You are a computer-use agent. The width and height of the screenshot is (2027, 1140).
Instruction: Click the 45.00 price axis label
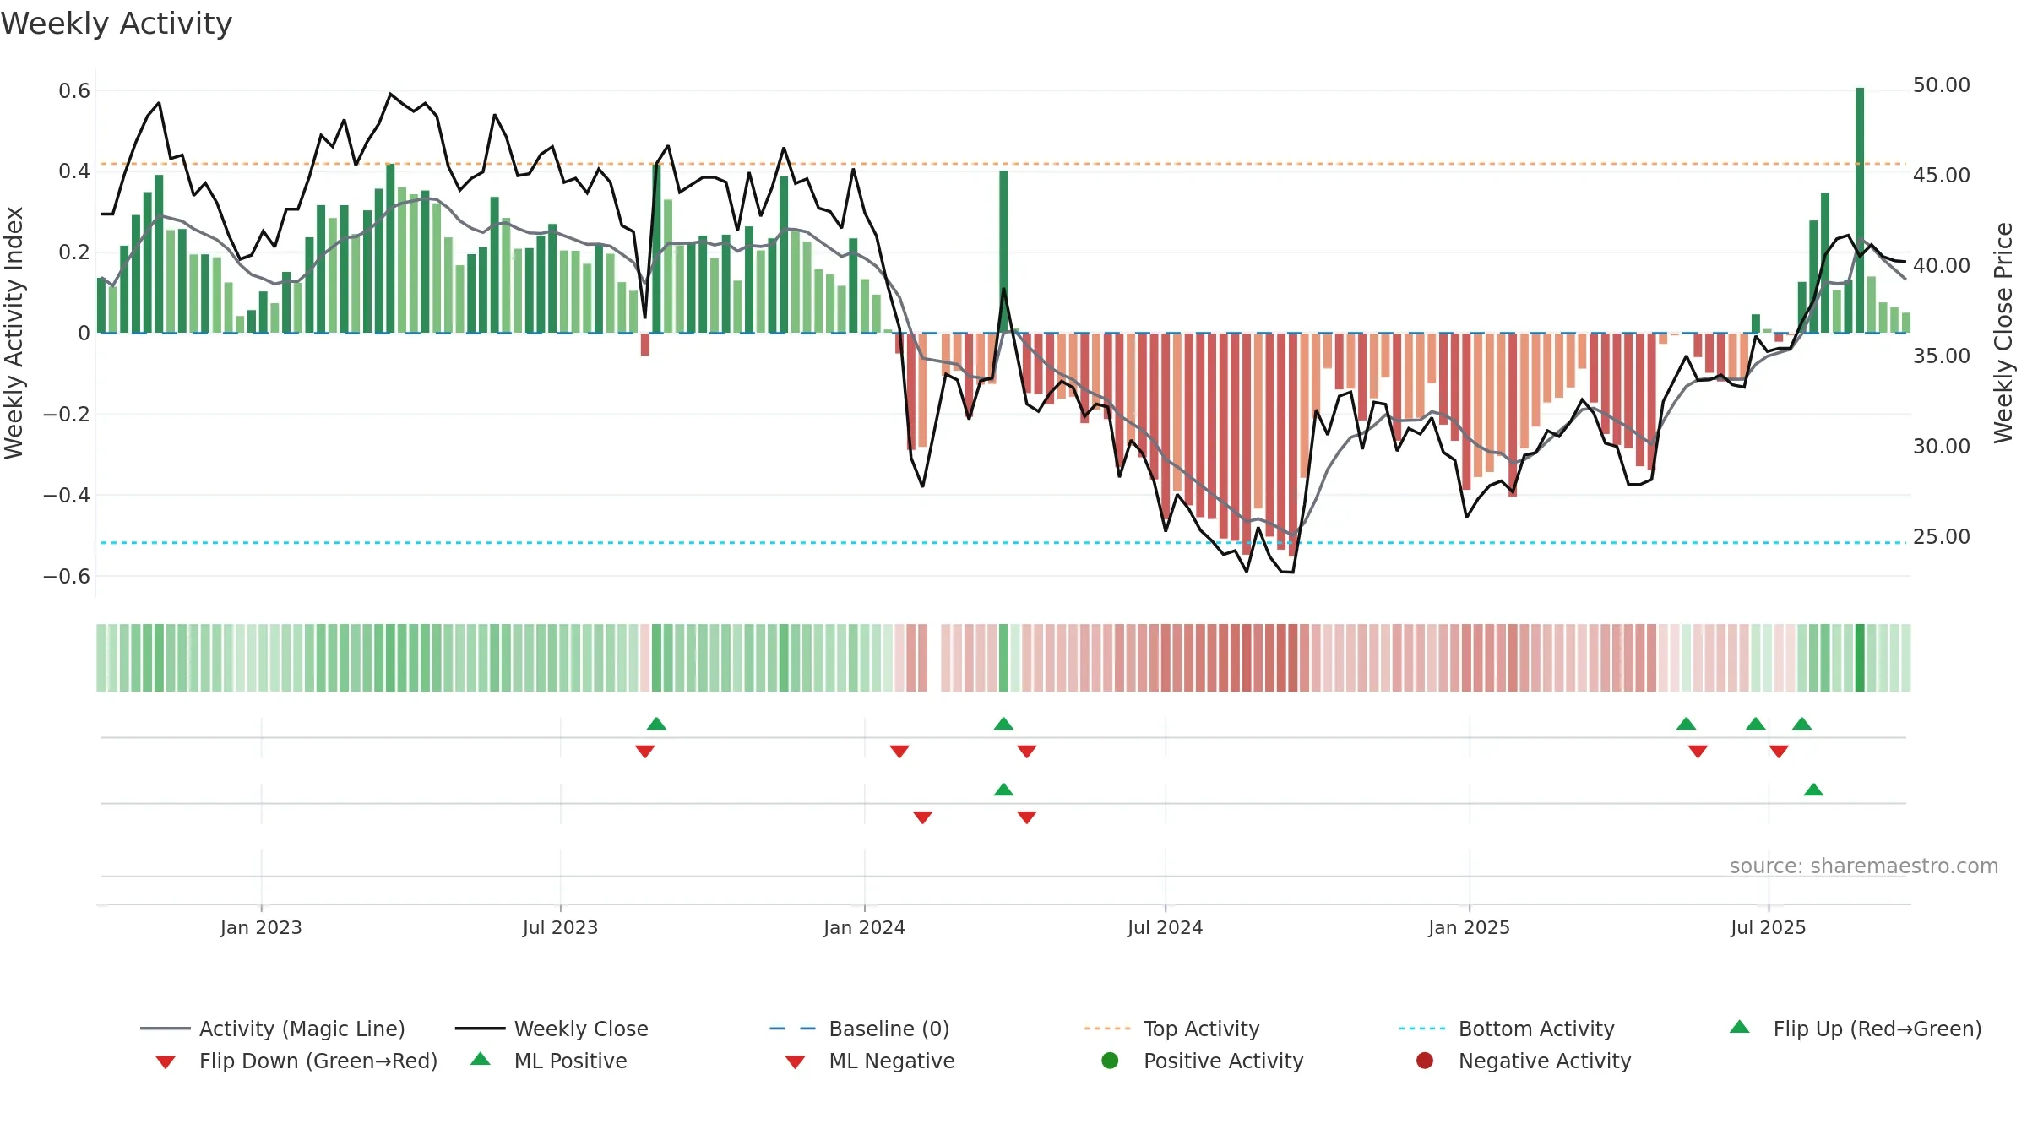point(1941,175)
